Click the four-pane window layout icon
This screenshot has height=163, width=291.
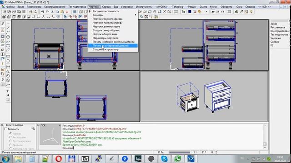tap(75, 12)
